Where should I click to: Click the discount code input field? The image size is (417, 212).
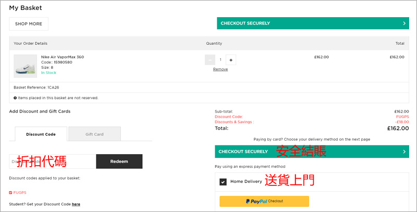click(x=52, y=161)
